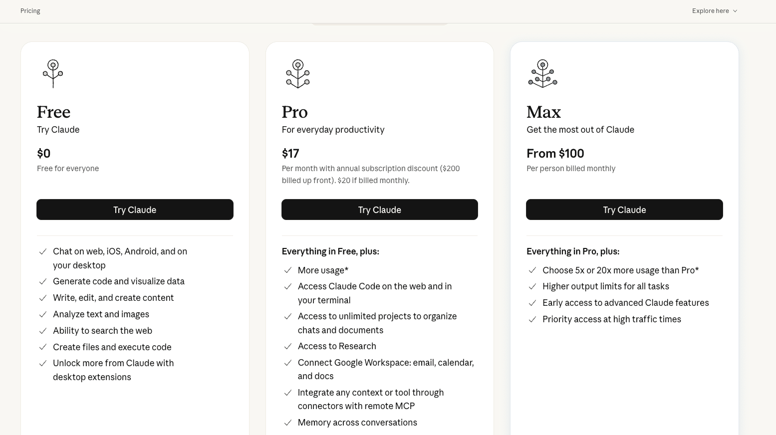Open the Pricing menu item

tap(30, 11)
